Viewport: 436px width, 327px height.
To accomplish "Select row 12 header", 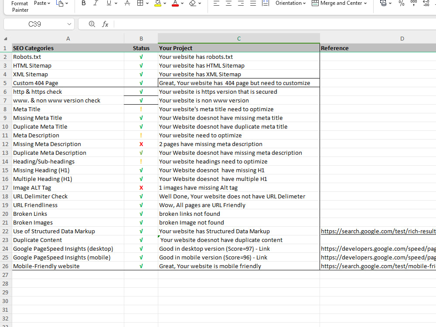I will point(5,144).
